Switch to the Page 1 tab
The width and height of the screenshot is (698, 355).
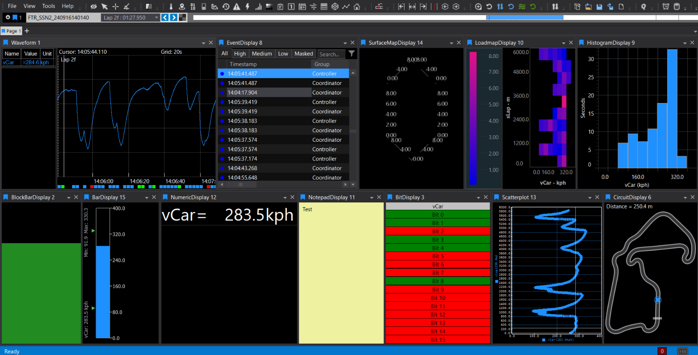pyautogui.click(x=12, y=31)
